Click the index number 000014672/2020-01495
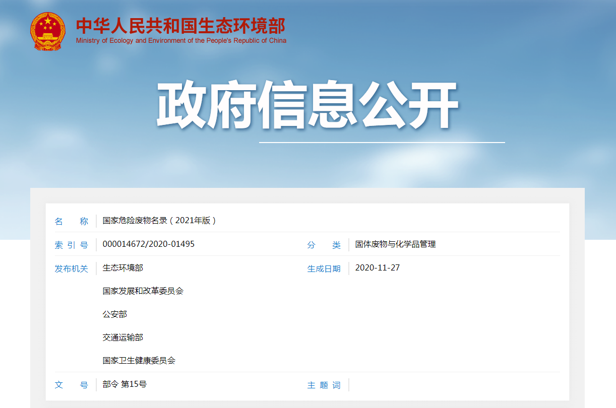 click(148, 244)
